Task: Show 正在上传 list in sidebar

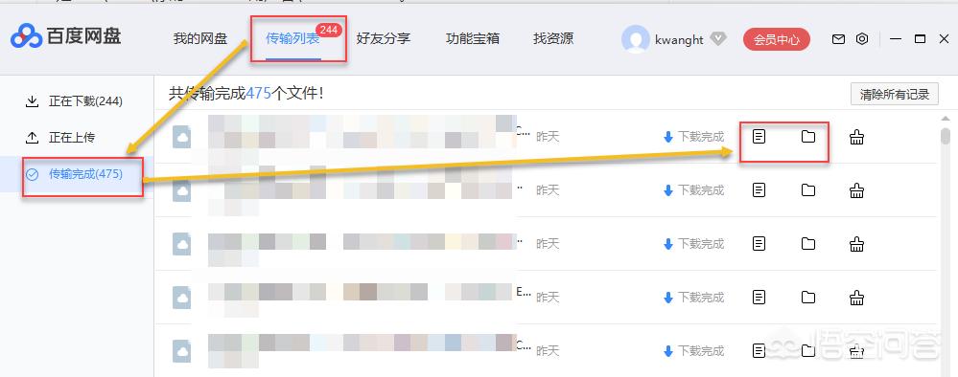Action: point(59,138)
